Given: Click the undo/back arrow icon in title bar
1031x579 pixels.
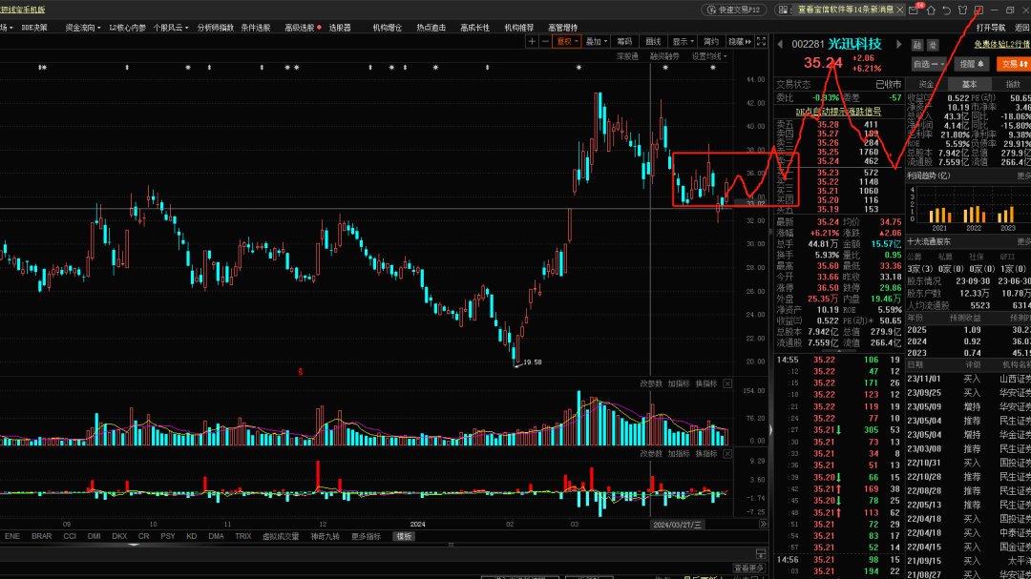Looking at the screenshot, I should click(946, 10).
